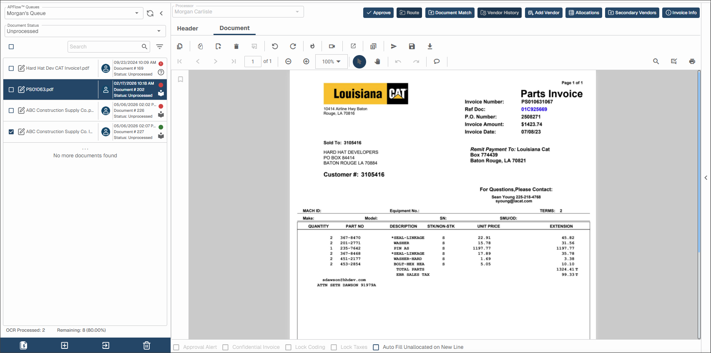The width and height of the screenshot is (711, 353).
Task: Click the copy pages icon in document toolbar
Action: [180, 46]
